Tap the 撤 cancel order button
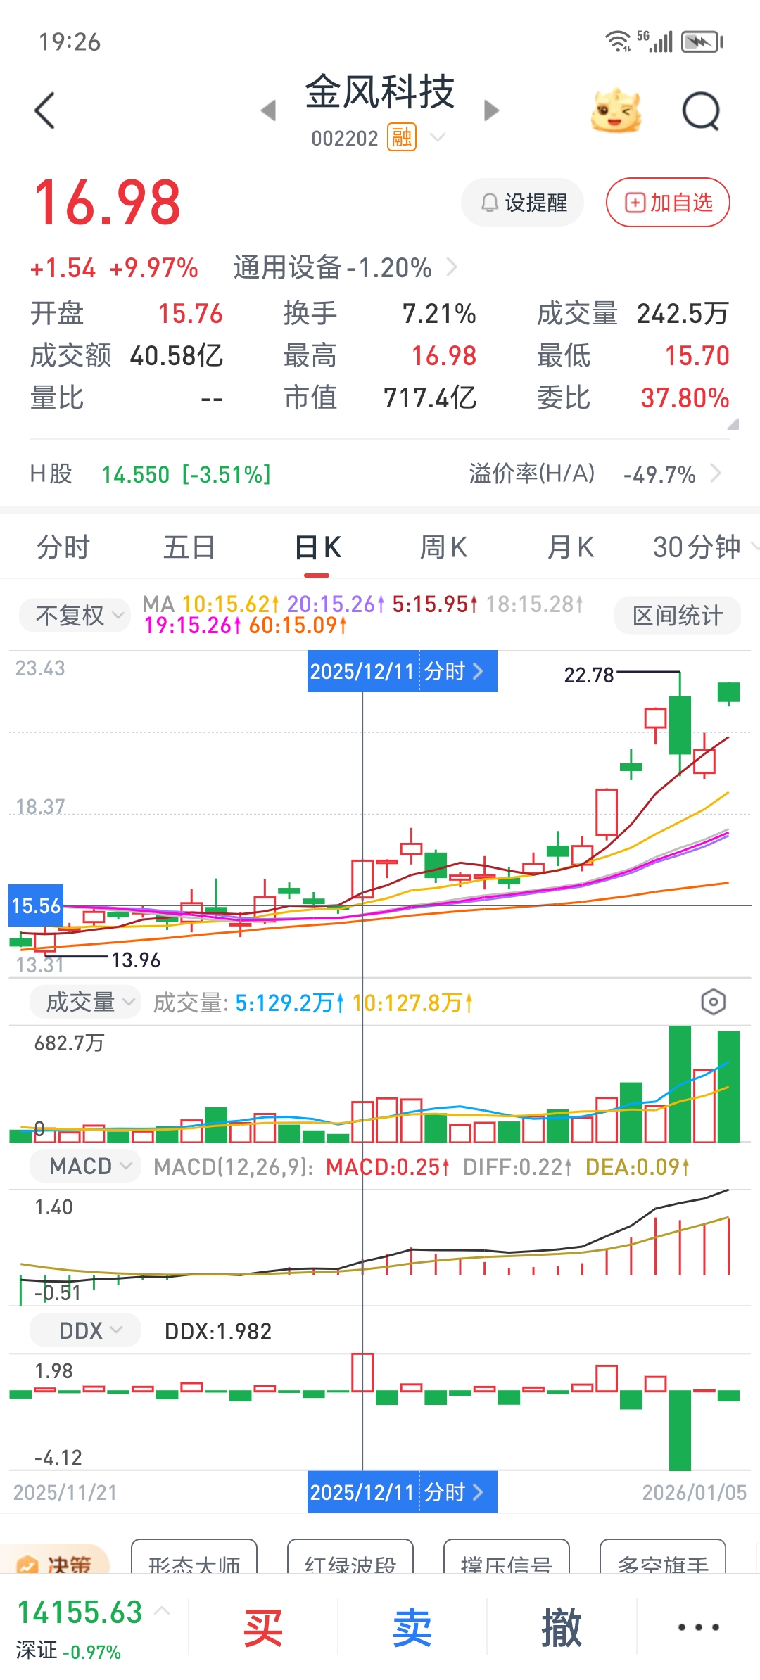 tap(562, 1627)
